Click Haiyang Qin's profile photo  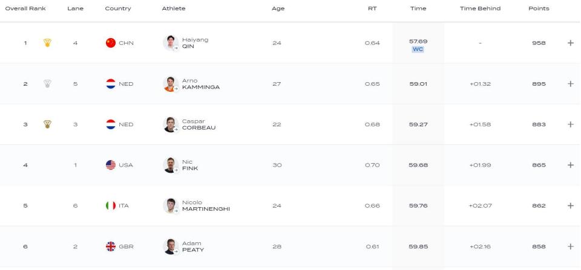click(170, 43)
